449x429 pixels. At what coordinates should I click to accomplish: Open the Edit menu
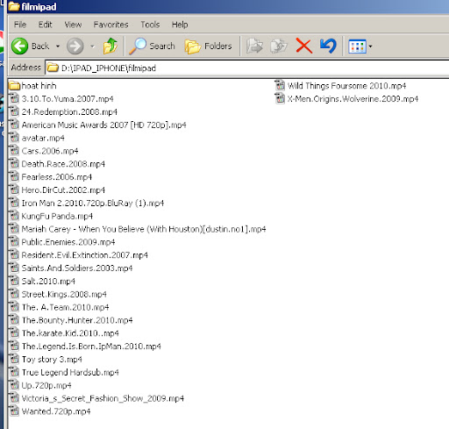pos(46,25)
